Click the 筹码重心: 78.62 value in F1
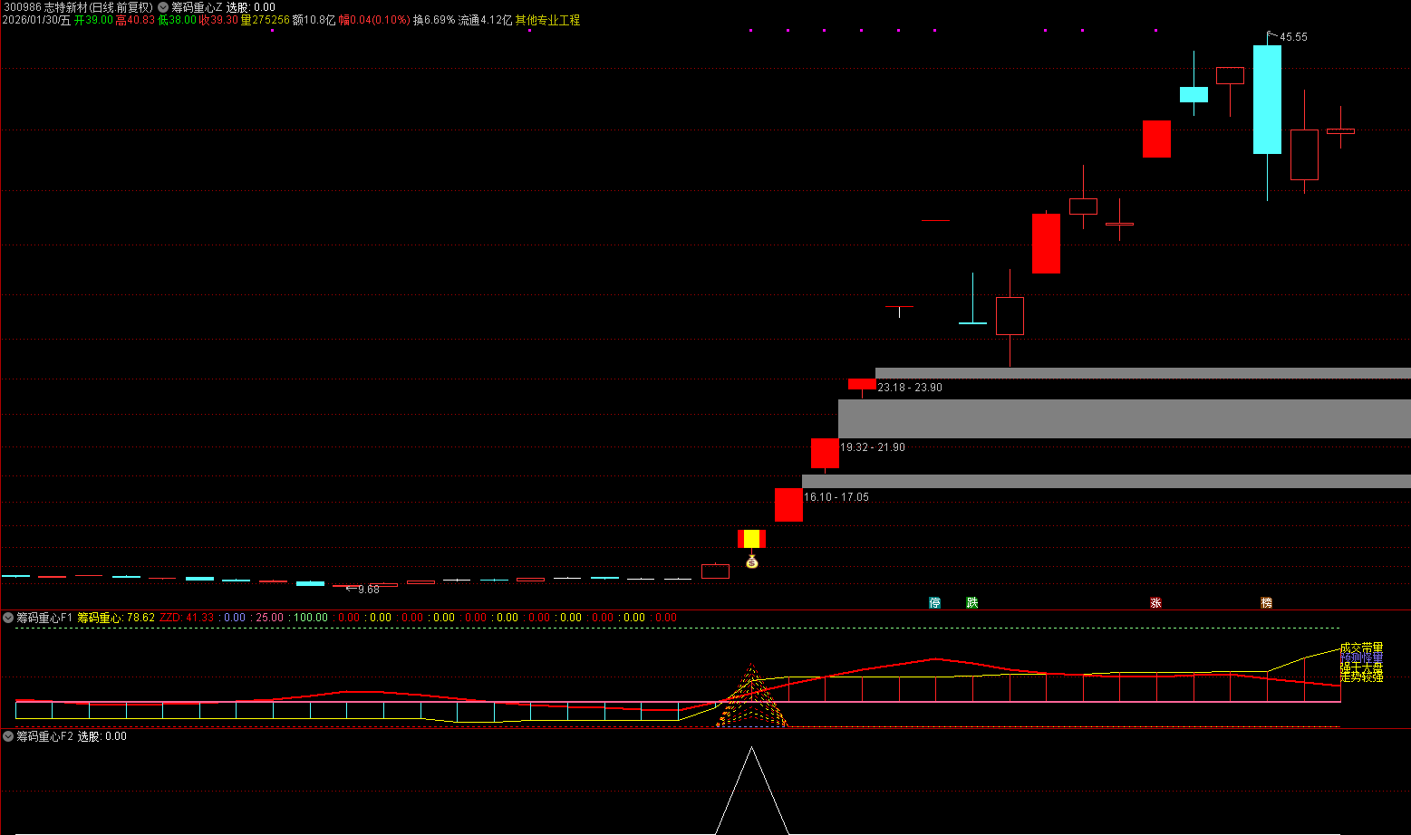Image resolution: width=1411 pixels, height=835 pixels. [x=116, y=618]
